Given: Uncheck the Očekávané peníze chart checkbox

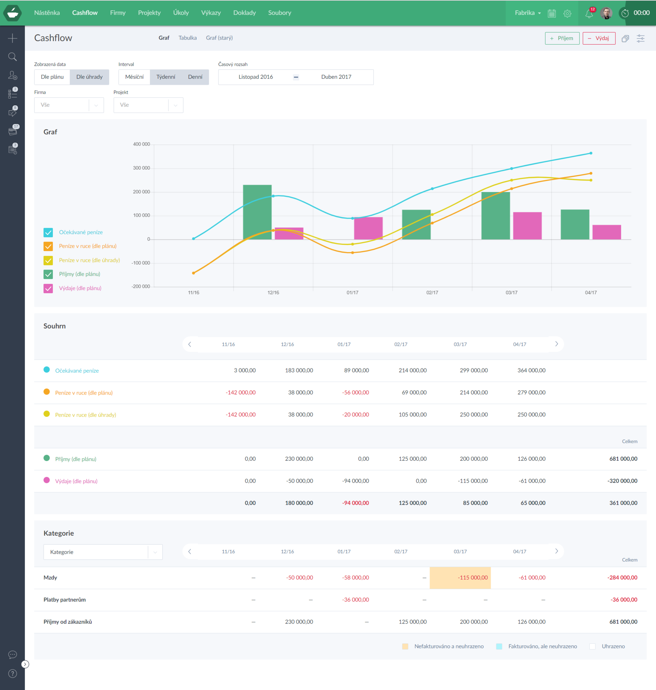Looking at the screenshot, I should (x=48, y=233).
